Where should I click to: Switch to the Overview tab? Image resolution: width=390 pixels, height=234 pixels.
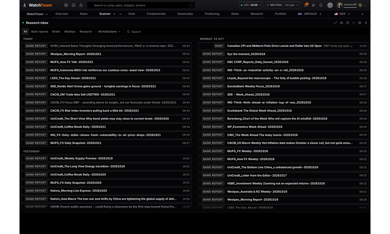[62, 14]
